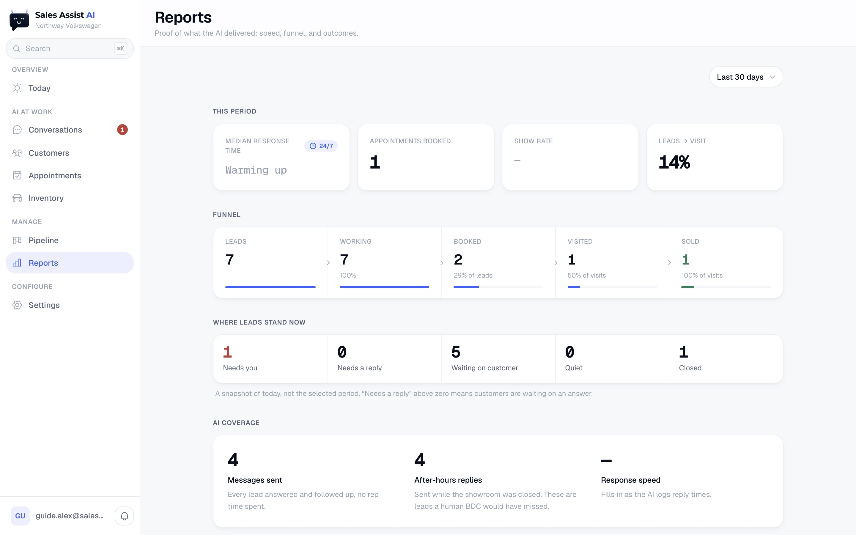The image size is (856, 535).
Task: Open Conversations from the sidebar
Action: tap(70, 130)
